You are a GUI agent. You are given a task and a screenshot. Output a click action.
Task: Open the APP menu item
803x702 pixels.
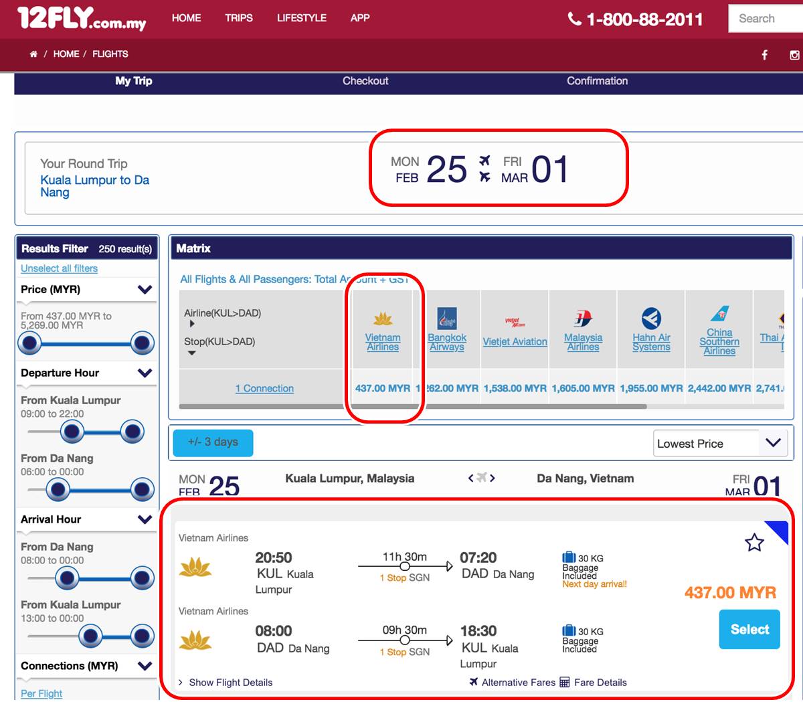[x=360, y=18]
